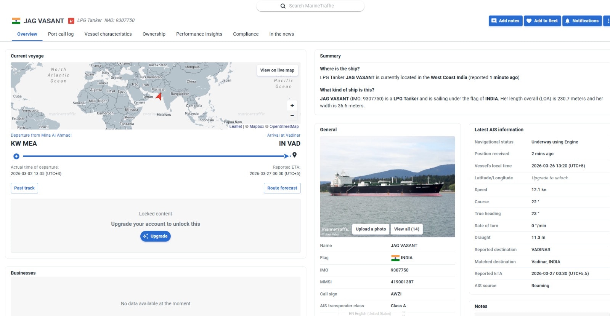The height and width of the screenshot is (316, 610).
Task: Click the search magnifier icon
Action: pyautogui.click(x=283, y=6)
